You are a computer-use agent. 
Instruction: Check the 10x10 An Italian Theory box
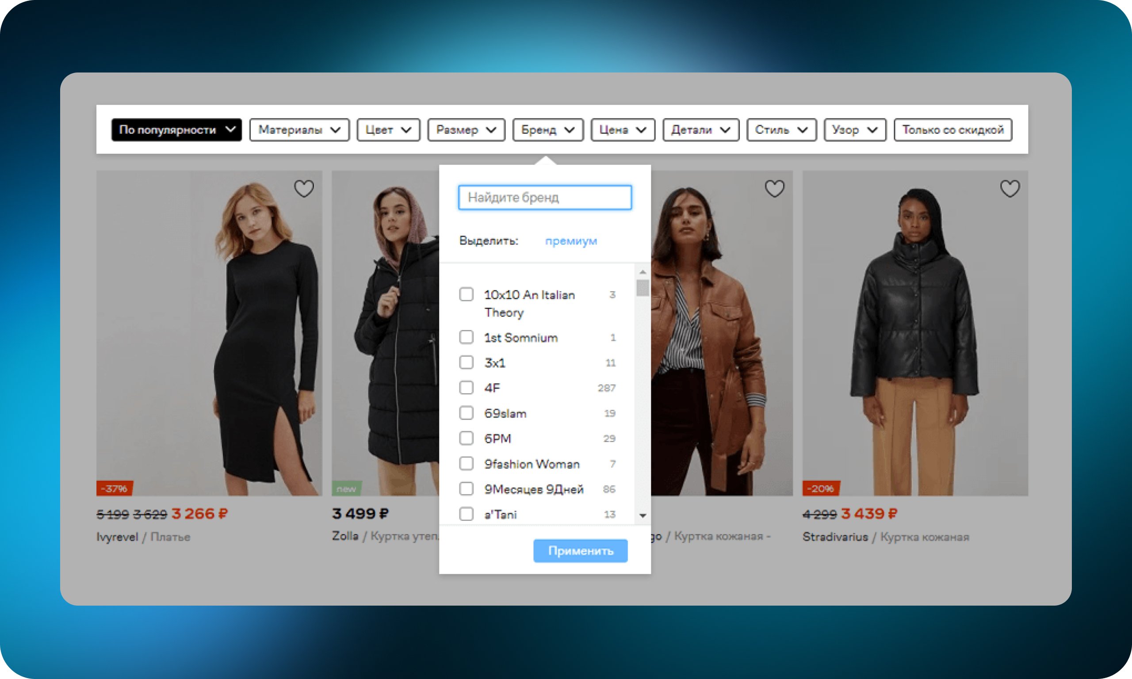coord(466,294)
